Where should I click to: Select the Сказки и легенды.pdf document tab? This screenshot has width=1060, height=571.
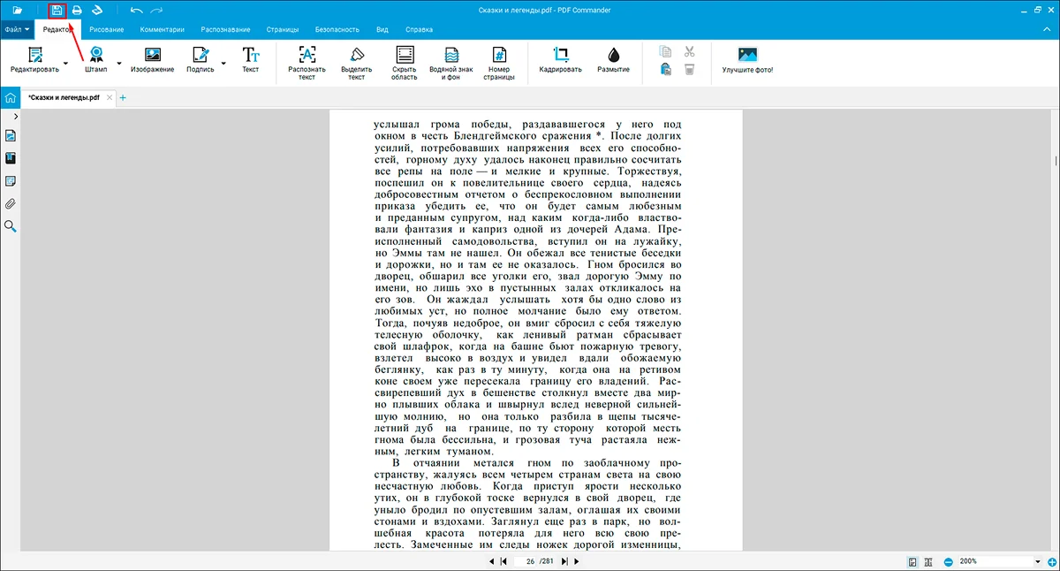click(64, 98)
